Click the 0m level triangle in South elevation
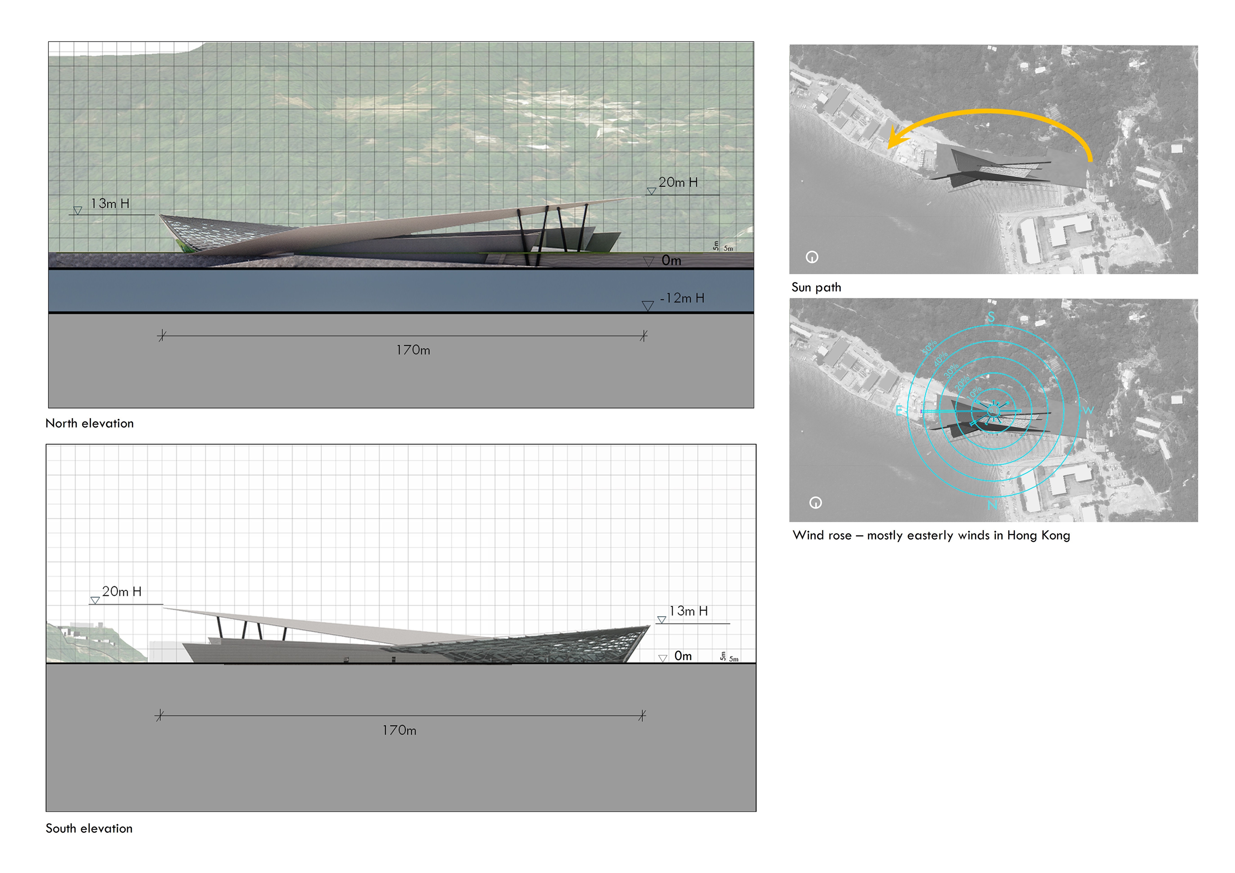 tap(663, 658)
